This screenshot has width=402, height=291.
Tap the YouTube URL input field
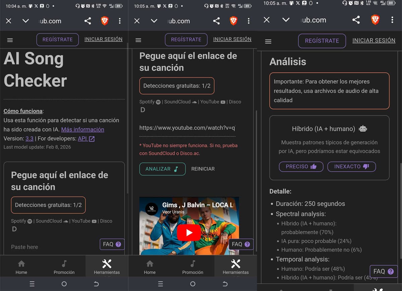[187, 128]
